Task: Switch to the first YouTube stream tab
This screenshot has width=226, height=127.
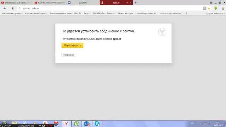Action: (x=16, y=2)
